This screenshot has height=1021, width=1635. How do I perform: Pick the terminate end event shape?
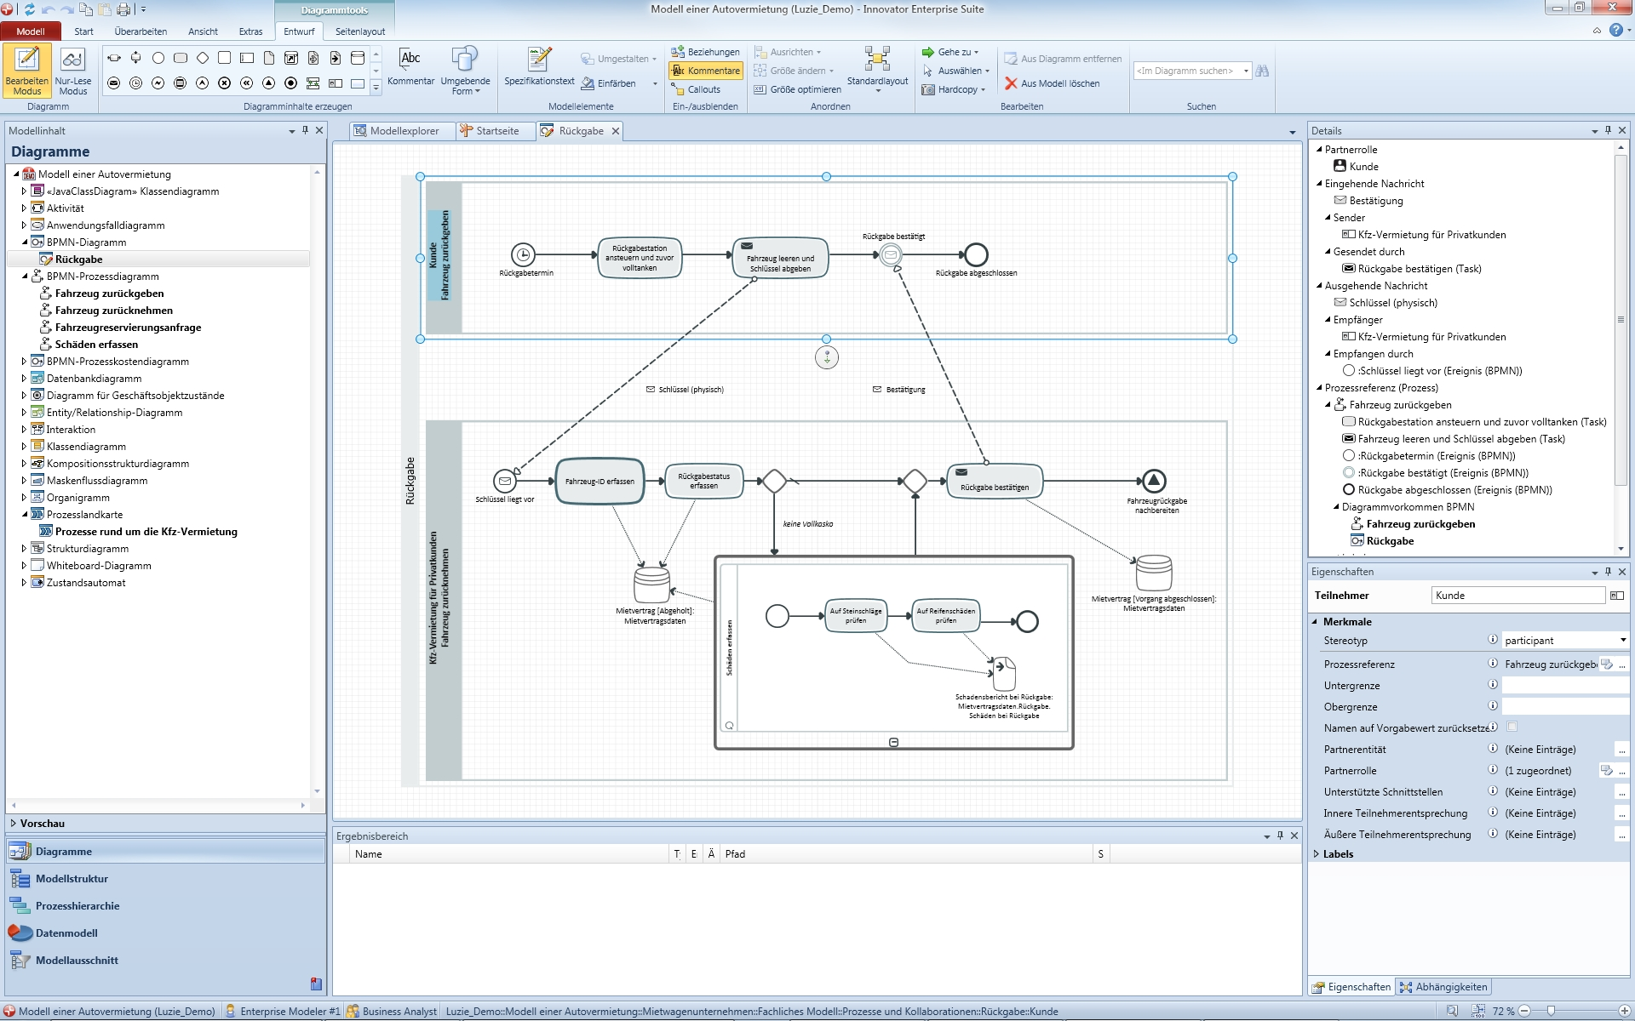pos(291,83)
